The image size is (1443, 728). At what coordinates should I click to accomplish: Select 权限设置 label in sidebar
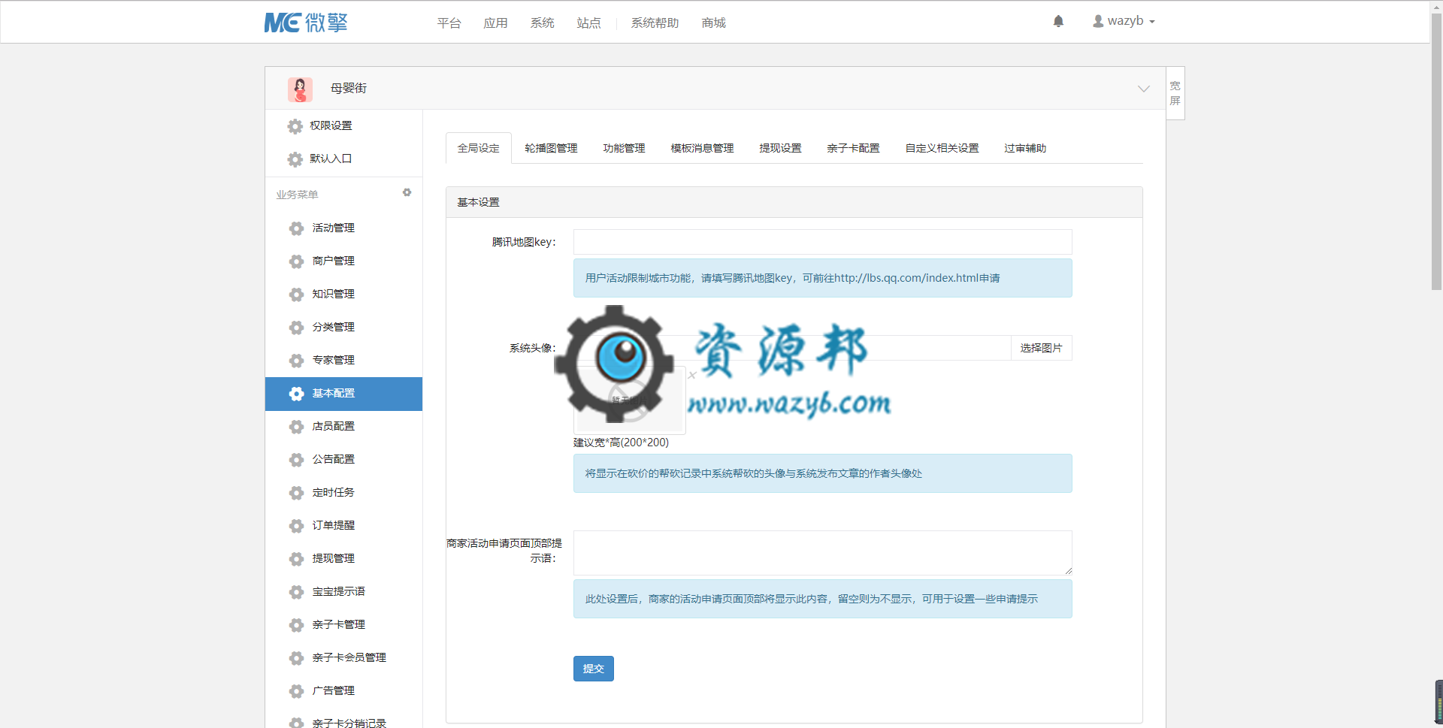coord(331,125)
